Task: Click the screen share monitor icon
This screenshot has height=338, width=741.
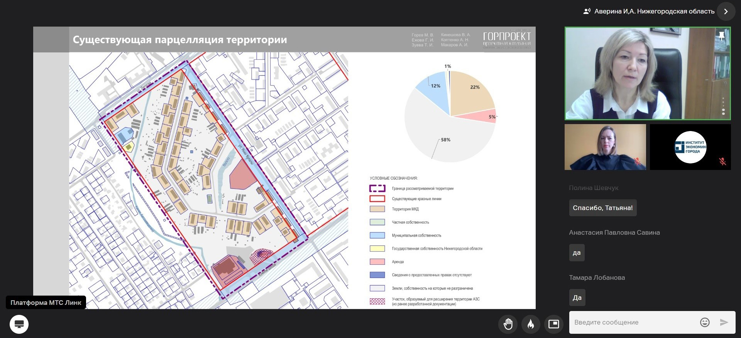Action: [19, 324]
